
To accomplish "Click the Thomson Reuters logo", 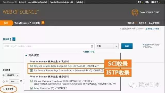I will (x=146, y=12).
